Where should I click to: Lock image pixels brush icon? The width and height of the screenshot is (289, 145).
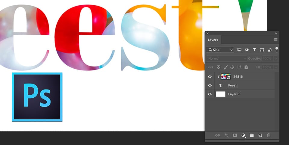point(225,67)
